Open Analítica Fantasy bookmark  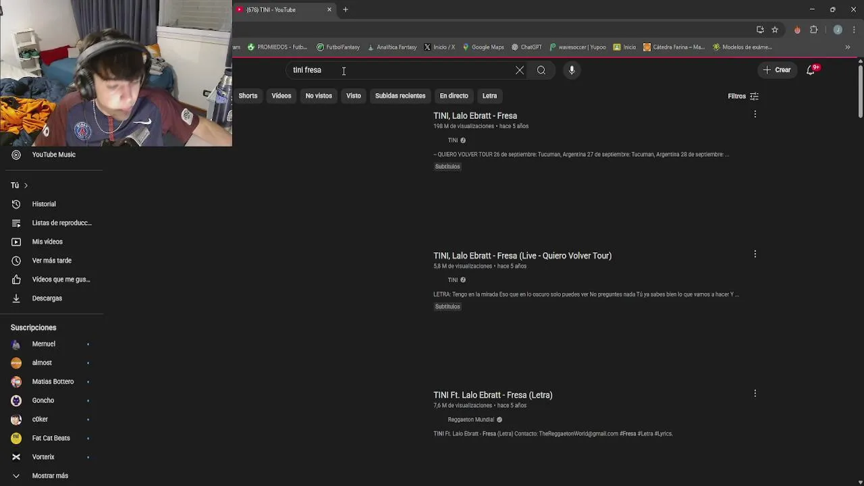(392, 47)
